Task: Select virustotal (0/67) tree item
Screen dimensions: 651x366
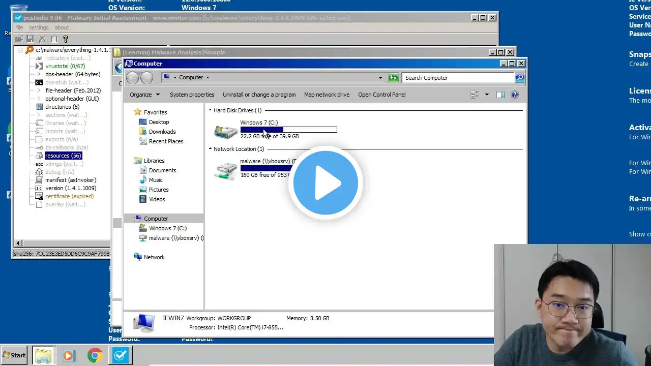Action: coord(65,66)
